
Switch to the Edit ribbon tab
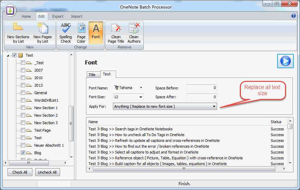point(42,16)
